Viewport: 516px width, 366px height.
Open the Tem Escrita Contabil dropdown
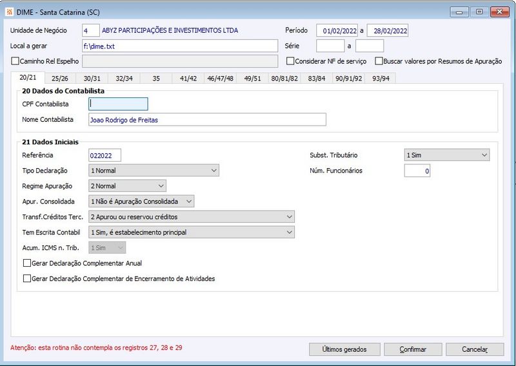pyautogui.click(x=191, y=232)
